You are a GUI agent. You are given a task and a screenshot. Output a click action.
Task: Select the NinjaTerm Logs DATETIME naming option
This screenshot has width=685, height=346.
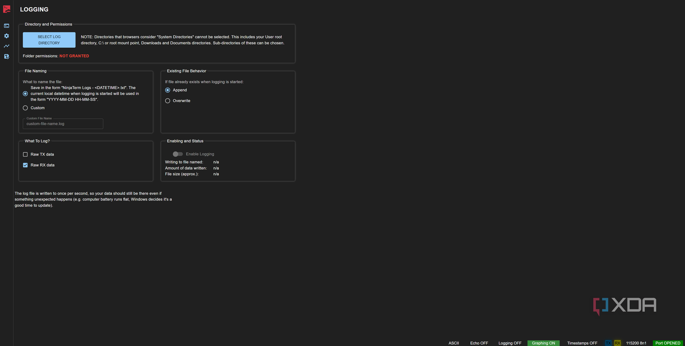point(26,93)
